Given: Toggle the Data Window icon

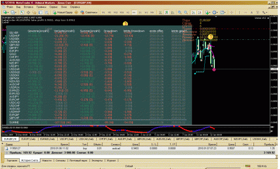Looking at the screenshot, I should 28,13.
